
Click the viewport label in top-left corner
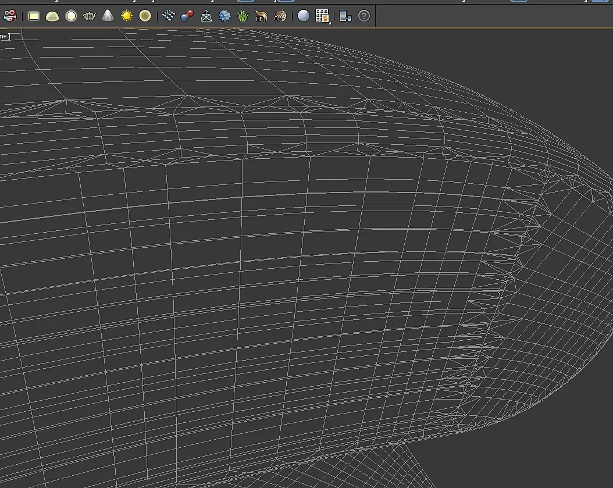[x=5, y=36]
